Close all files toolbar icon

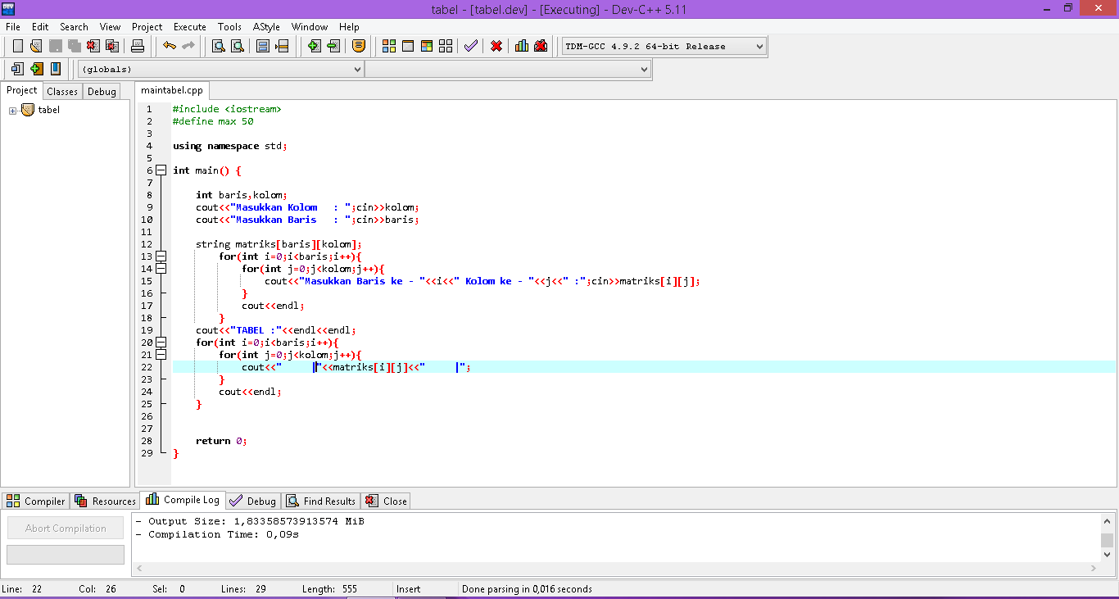pyautogui.click(x=112, y=46)
